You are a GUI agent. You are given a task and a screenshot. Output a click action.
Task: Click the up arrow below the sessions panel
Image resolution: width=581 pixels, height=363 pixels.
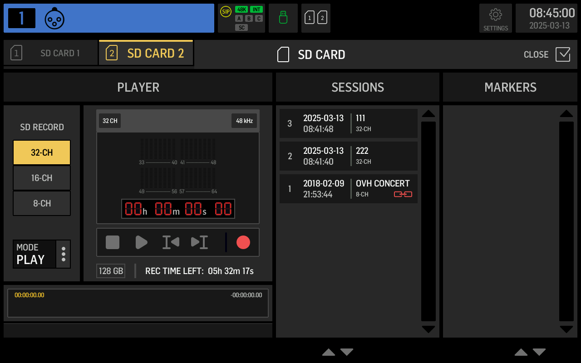[329, 352]
